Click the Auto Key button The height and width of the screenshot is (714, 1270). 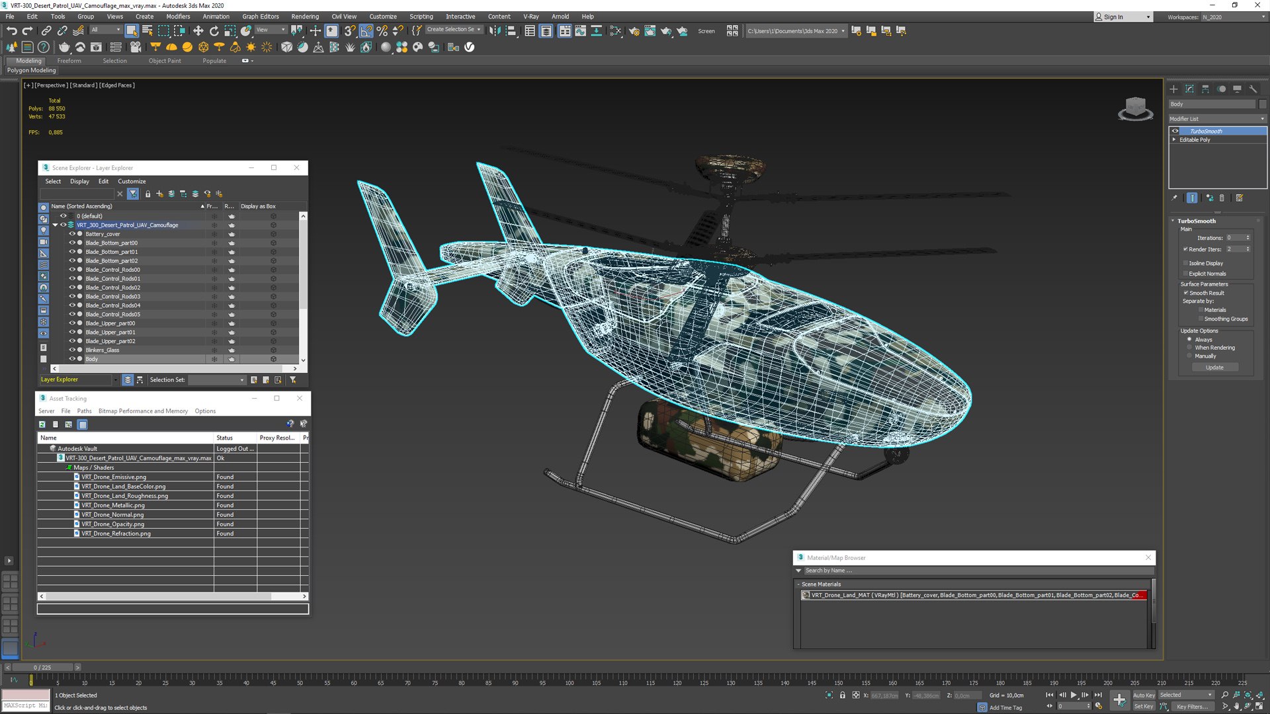point(1144,695)
